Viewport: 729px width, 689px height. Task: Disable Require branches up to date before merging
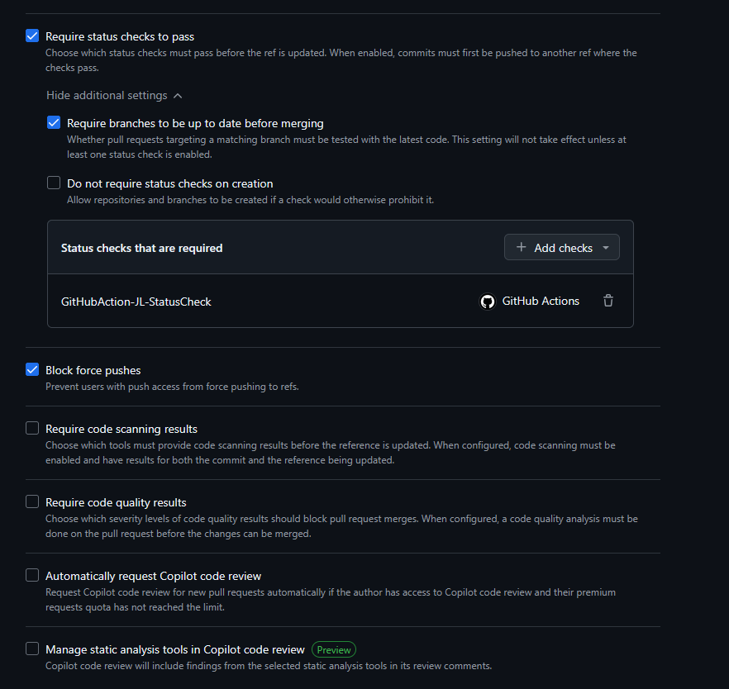click(x=53, y=121)
